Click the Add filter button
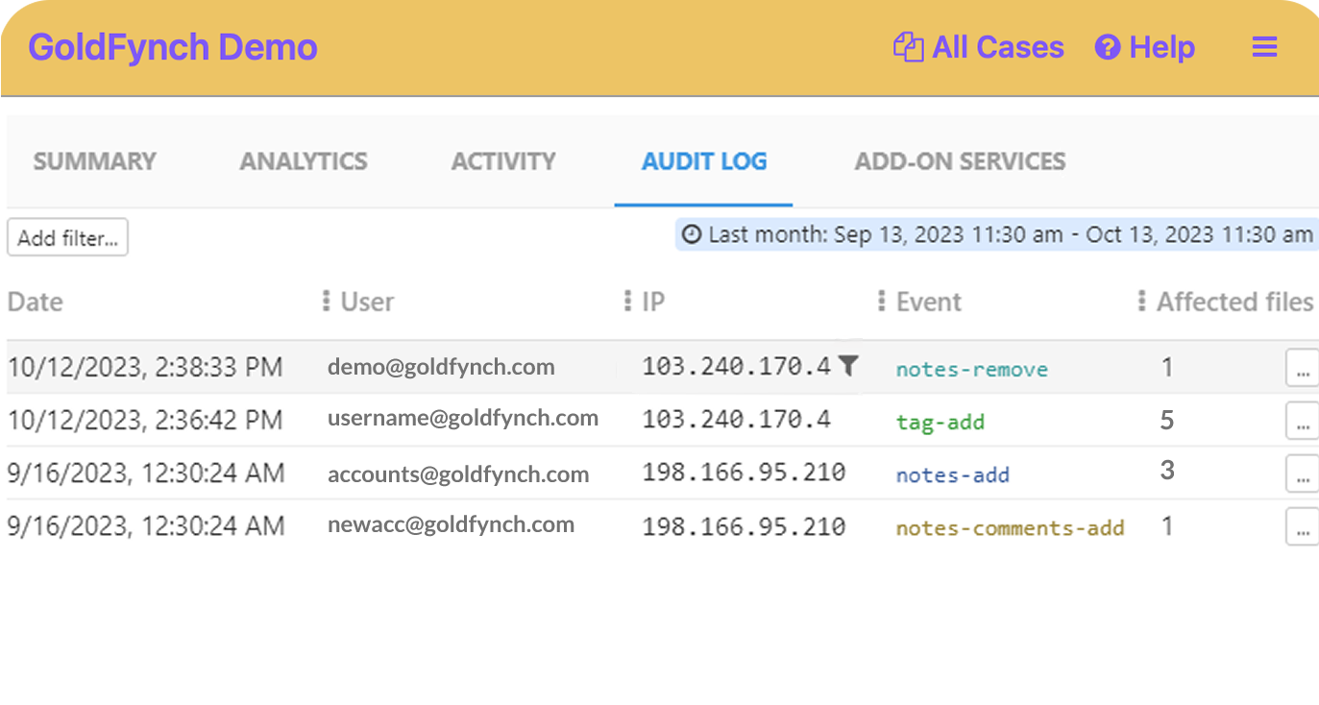This screenshot has width=1319, height=705. [x=67, y=238]
